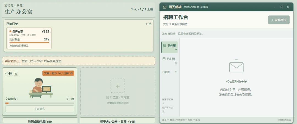
Task: Click the large empty envelope illustration
Action: coord(236,66)
